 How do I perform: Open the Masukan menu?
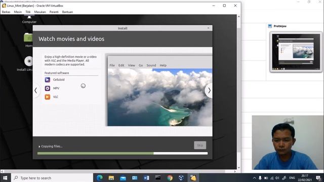point(40,12)
